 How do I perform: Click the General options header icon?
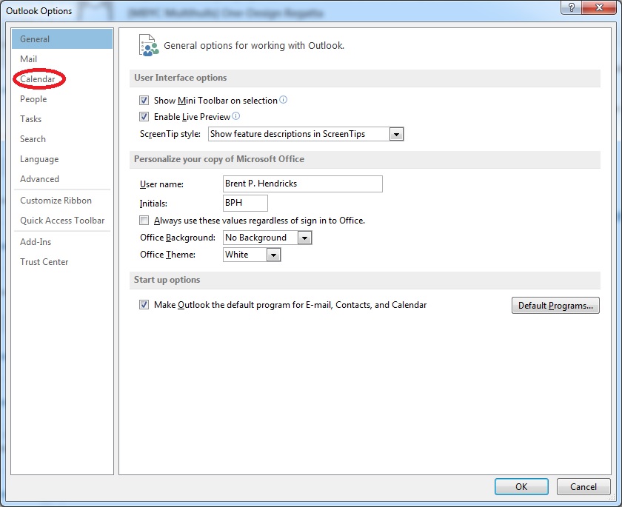tap(148, 45)
